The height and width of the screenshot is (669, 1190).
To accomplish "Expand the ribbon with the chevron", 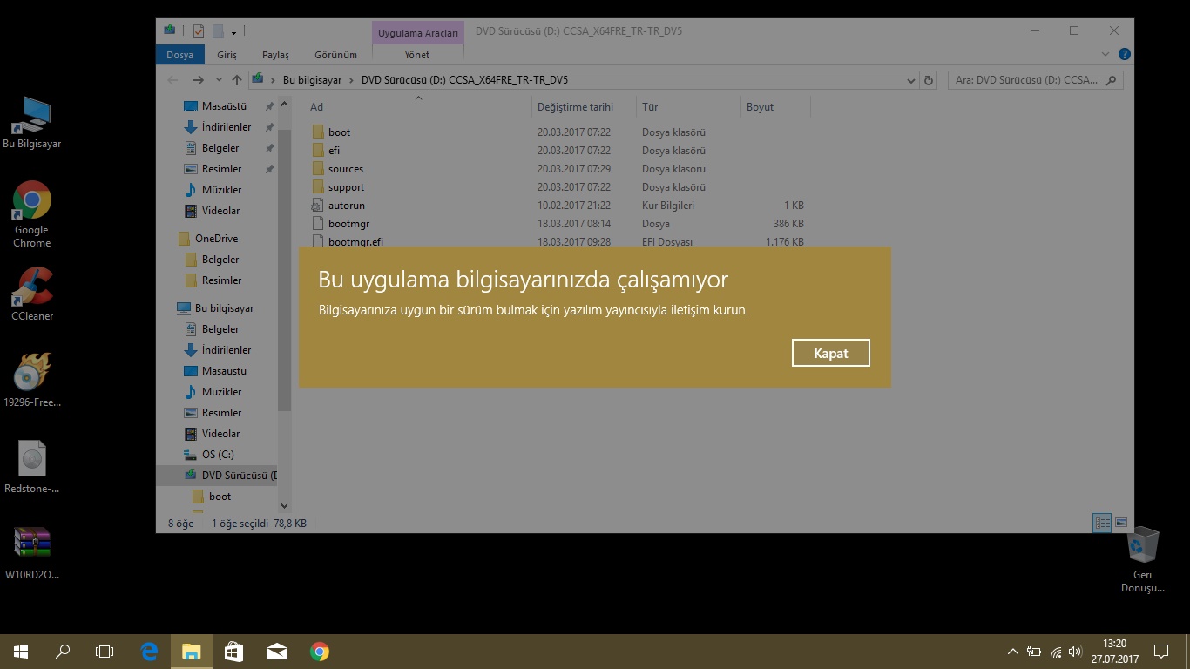I will pyautogui.click(x=1106, y=54).
